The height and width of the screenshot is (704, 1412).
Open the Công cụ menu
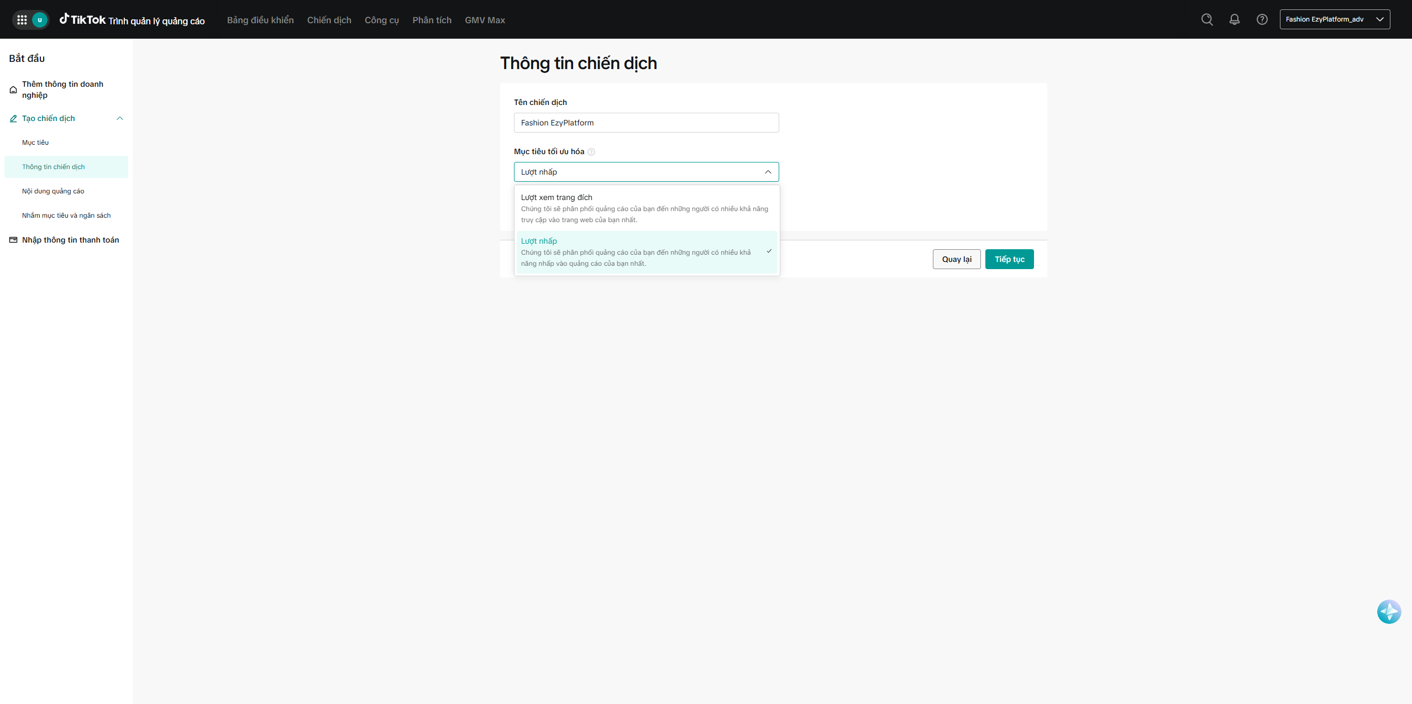(x=382, y=20)
